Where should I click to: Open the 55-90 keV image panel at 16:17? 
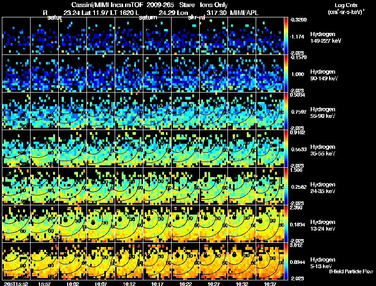pos(157,111)
